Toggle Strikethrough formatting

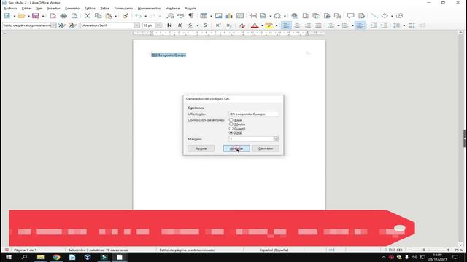(x=205, y=25)
